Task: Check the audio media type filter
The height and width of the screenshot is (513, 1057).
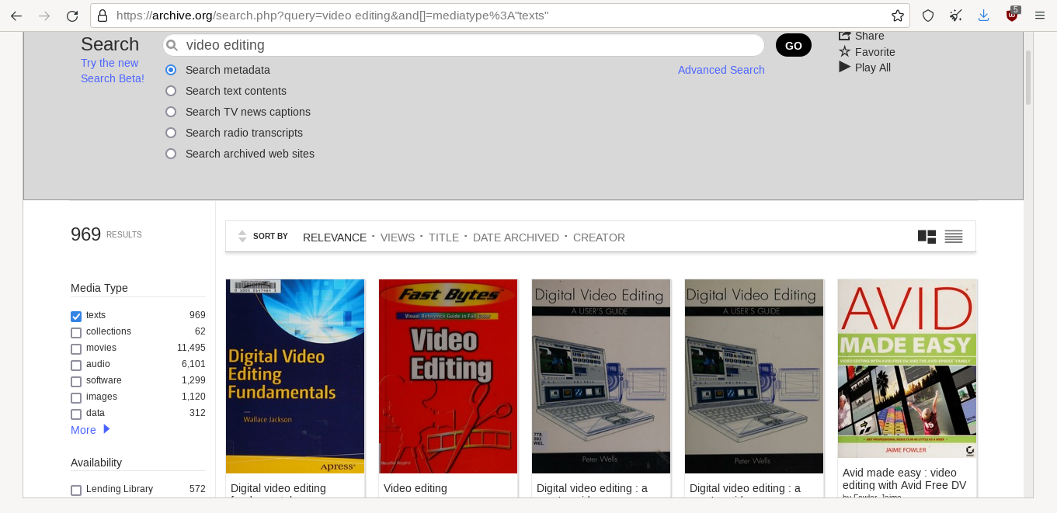Action: tap(76, 365)
